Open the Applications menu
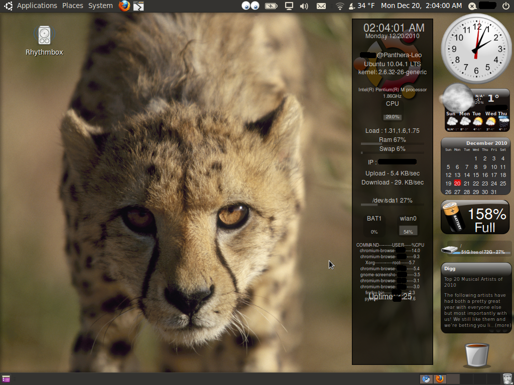514x385 pixels. 37,6
